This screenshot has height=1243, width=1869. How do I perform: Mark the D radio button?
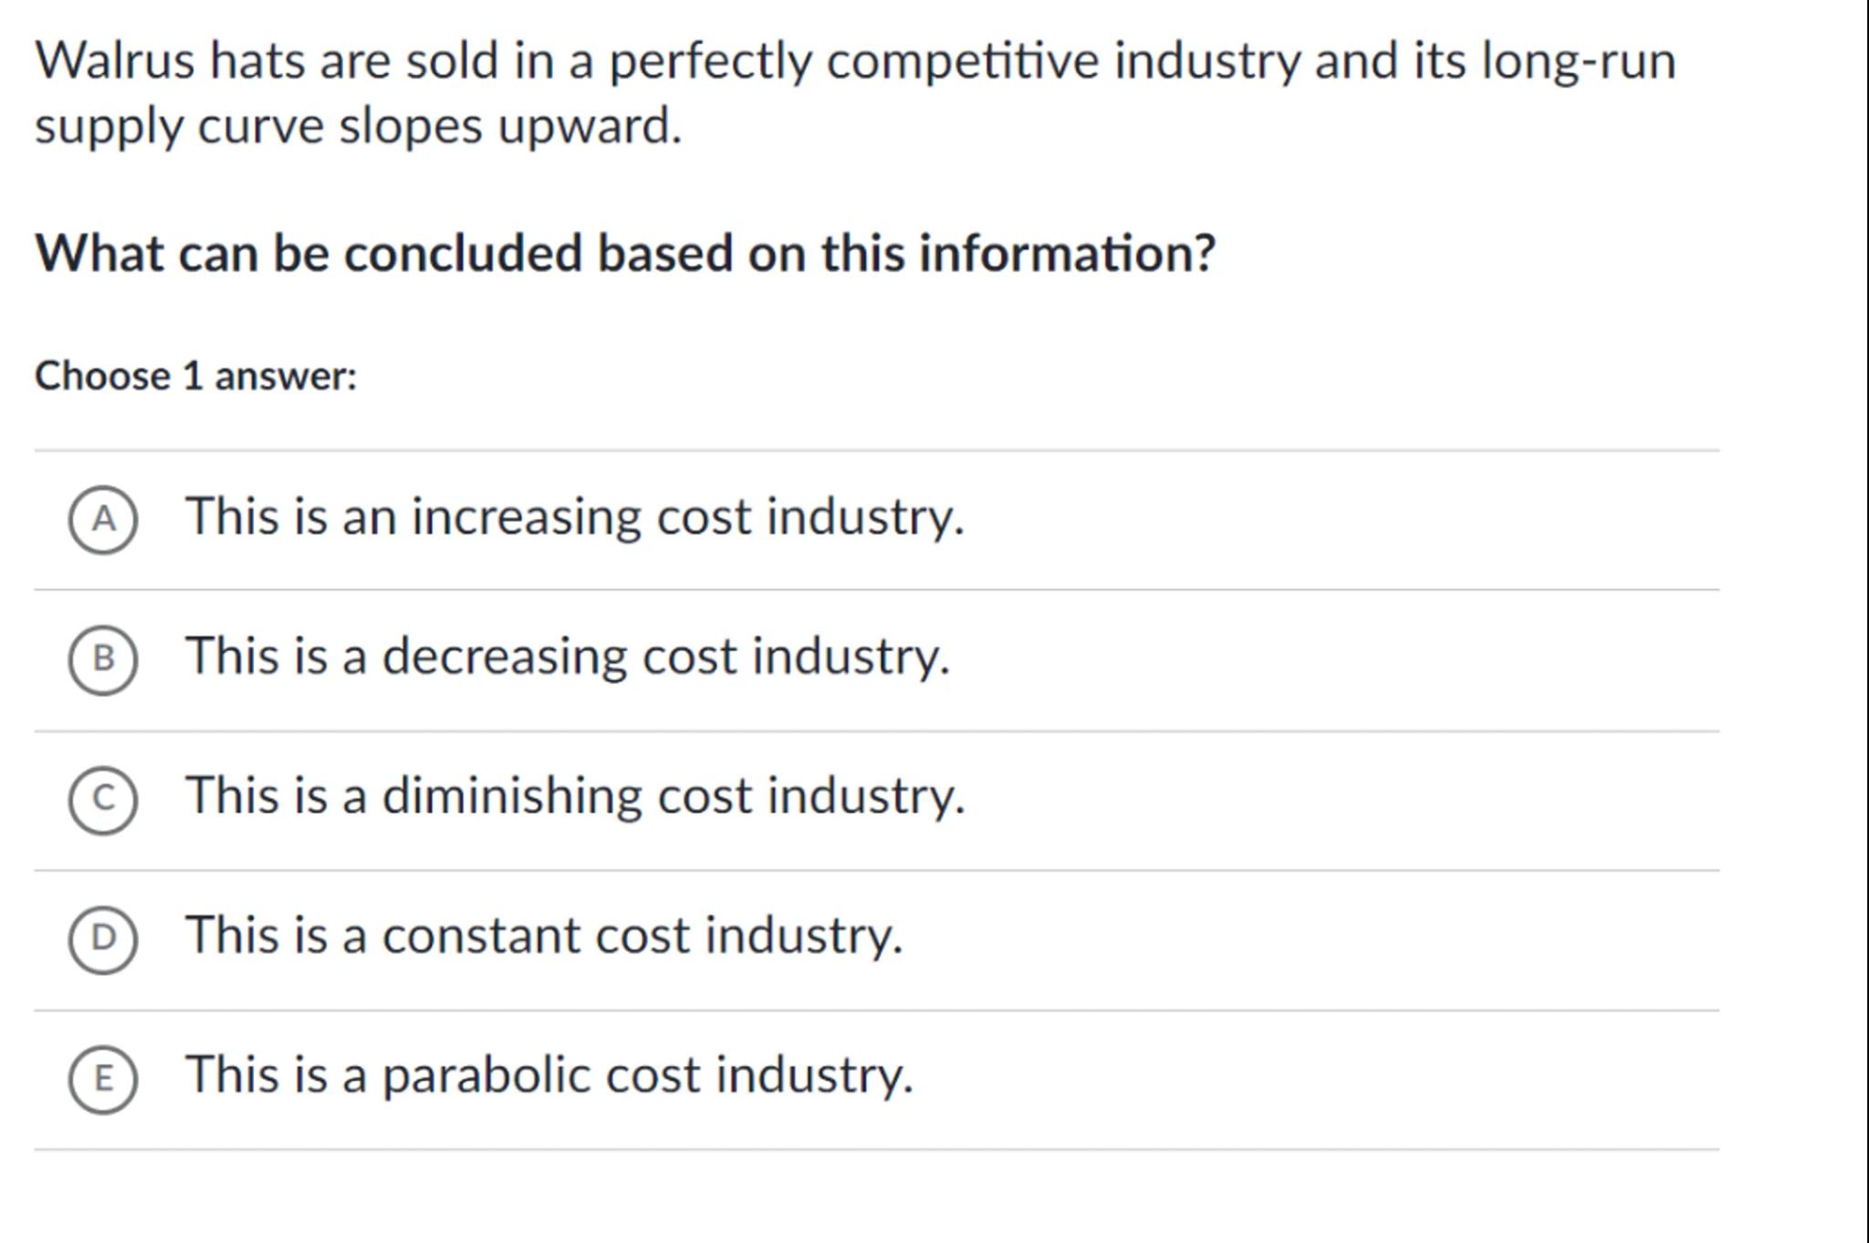coord(103,938)
